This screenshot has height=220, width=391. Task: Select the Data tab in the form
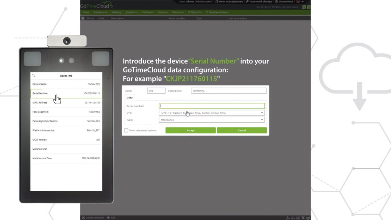[130, 97]
